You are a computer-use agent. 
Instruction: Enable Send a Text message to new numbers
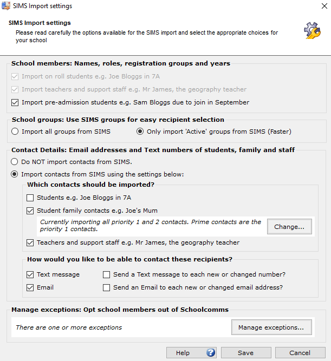tap(107, 274)
